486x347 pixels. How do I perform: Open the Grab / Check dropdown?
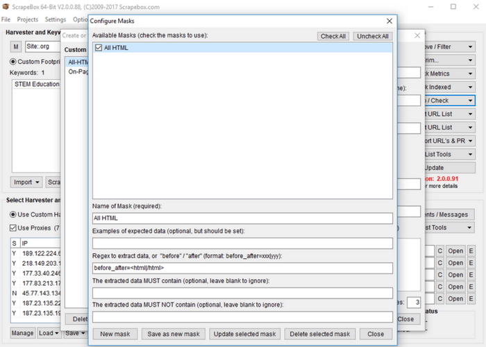449,101
